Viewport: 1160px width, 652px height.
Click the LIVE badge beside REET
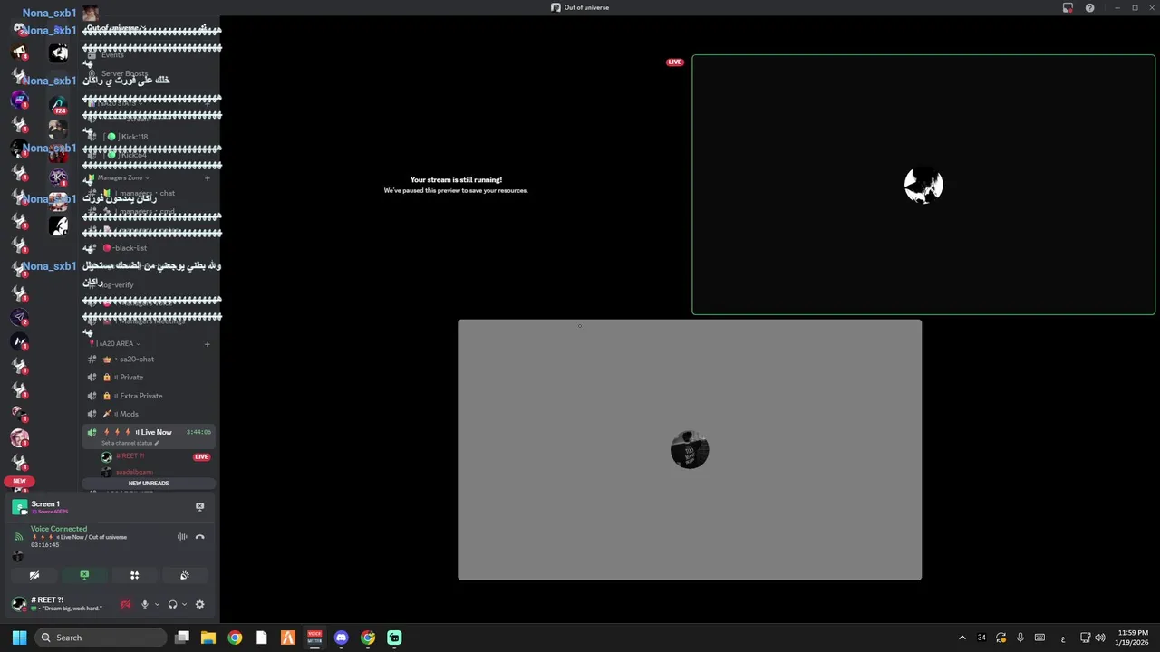[201, 457]
